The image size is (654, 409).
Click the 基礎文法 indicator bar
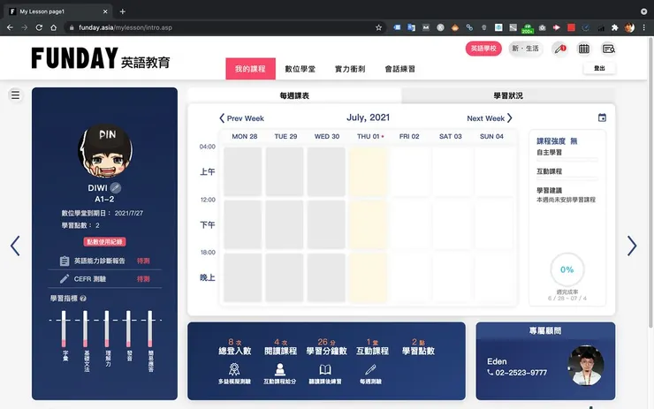tap(86, 329)
